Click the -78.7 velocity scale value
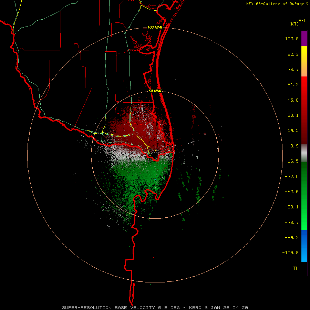 292,223
